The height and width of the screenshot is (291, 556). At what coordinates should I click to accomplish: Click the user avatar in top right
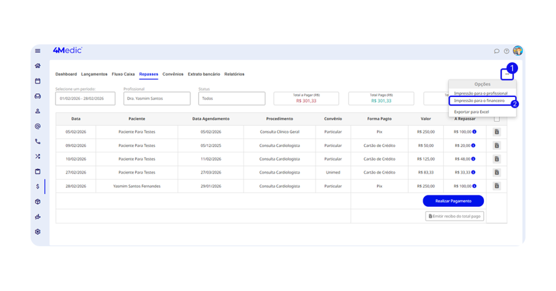click(x=518, y=51)
